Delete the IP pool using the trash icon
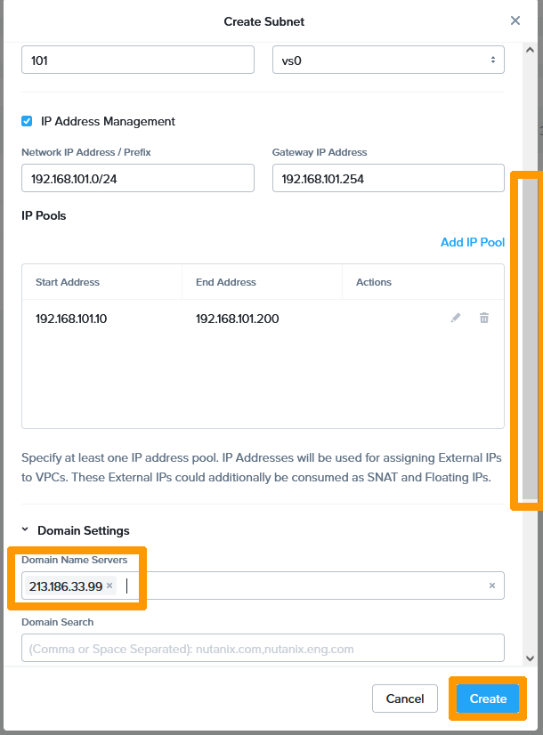The width and height of the screenshot is (543, 735). coord(484,318)
